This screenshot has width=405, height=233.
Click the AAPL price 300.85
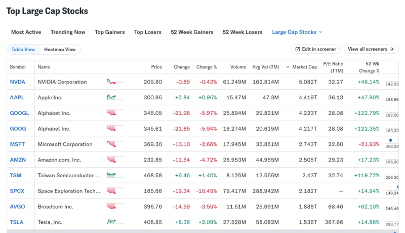pyautogui.click(x=153, y=97)
